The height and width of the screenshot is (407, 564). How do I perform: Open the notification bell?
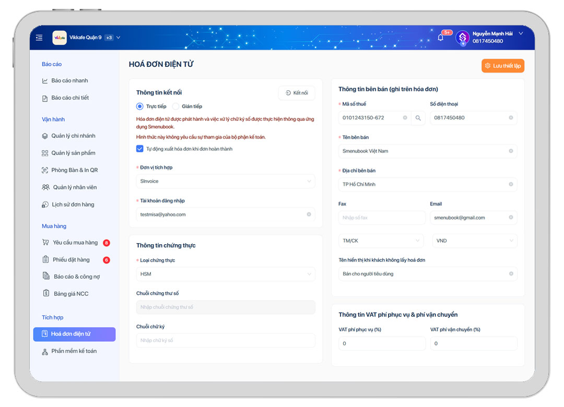[x=441, y=37]
